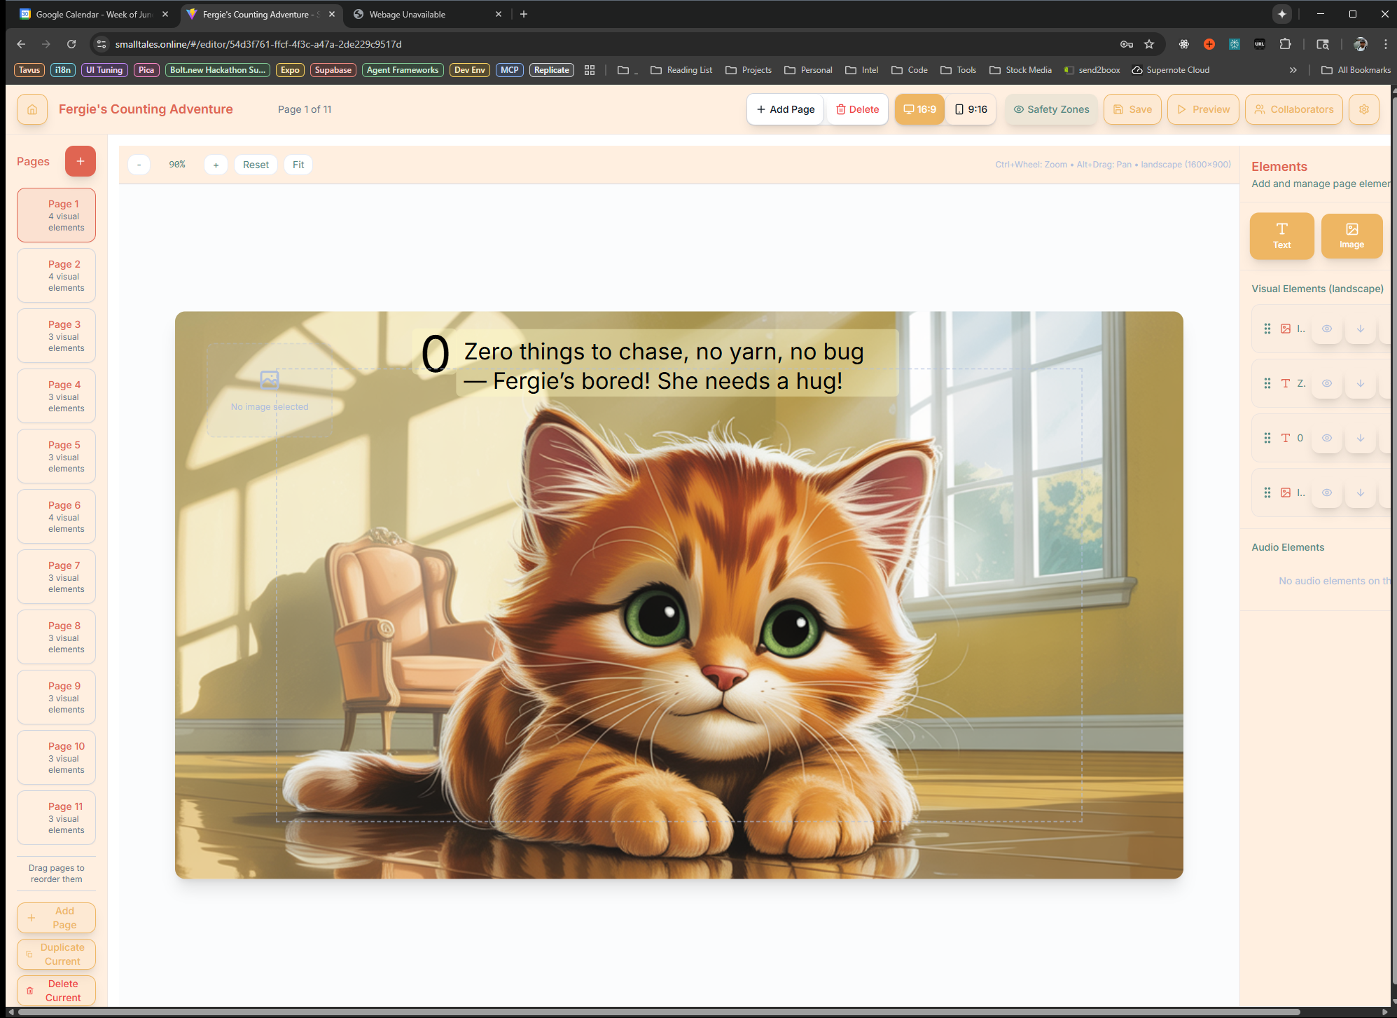The height and width of the screenshot is (1018, 1397).
Task: Toggle the Safety Zones overlay
Action: pyautogui.click(x=1051, y=109)
